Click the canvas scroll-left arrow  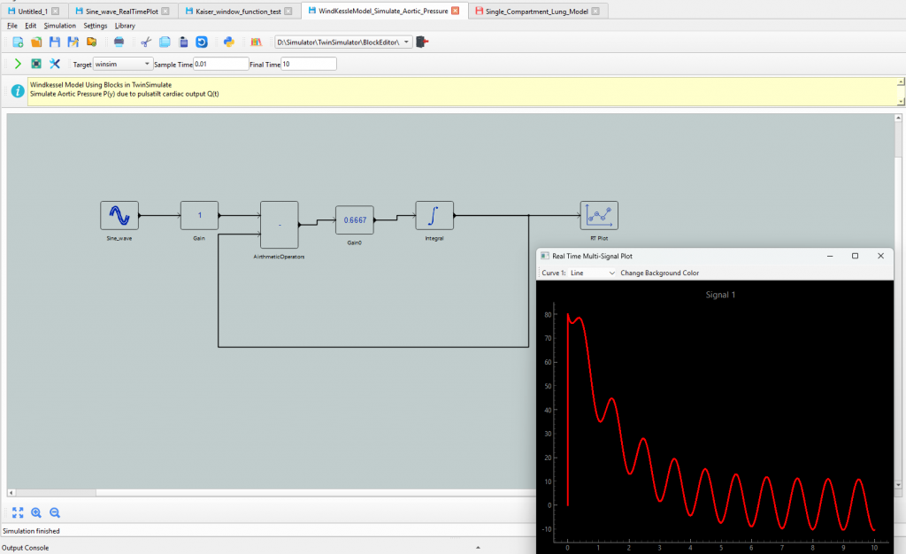coord(11,493)
